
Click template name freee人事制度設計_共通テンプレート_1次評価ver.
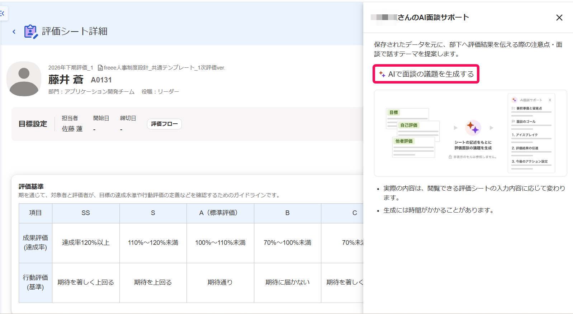pos(165,68)
